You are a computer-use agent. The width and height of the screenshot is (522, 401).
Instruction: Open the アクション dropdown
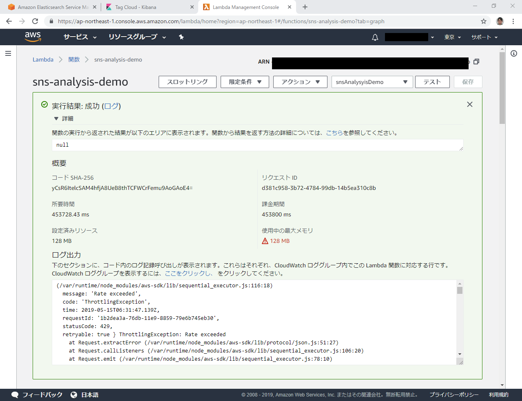[300, 82]
